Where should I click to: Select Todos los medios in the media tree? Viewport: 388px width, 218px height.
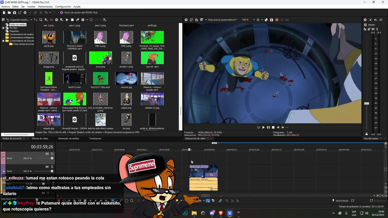coord(18,25)
